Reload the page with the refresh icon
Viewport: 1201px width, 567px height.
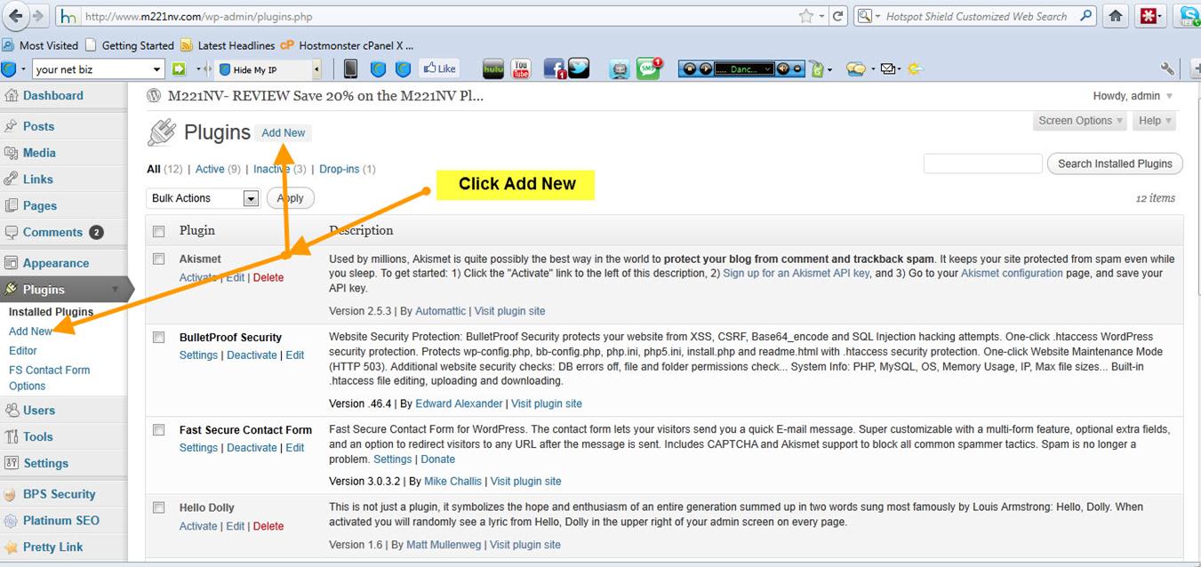coord(837,16)
